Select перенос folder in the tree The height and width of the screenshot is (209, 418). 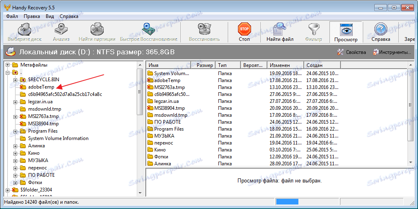[37, 168]
